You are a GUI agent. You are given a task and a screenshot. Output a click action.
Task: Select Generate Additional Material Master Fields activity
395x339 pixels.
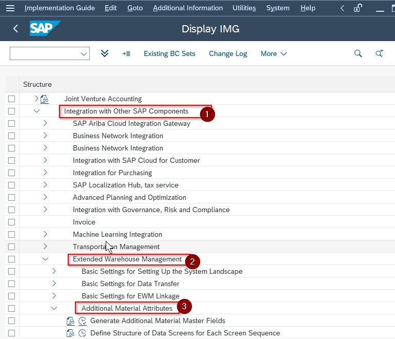coord(157,321)
